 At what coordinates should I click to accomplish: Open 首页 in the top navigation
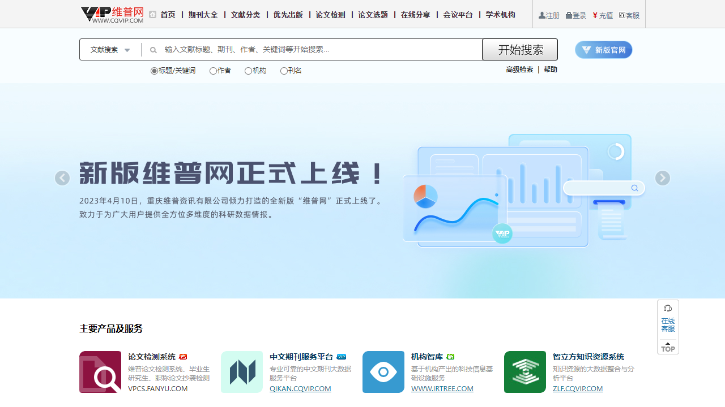168,15
